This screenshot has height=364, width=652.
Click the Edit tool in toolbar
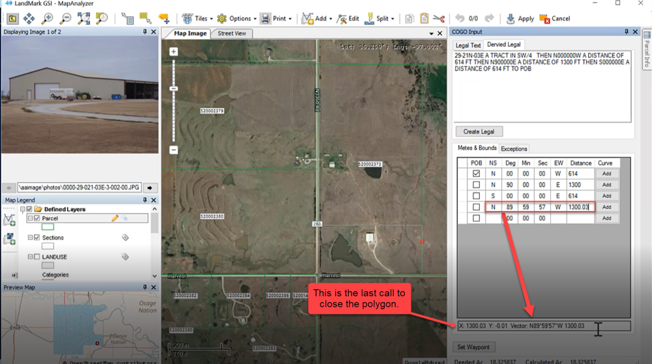(348, 19)
